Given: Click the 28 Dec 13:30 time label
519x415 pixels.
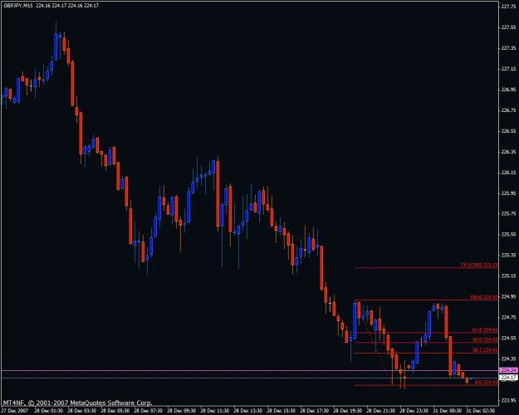Looking at the screenshot, I should pos(248,411).
